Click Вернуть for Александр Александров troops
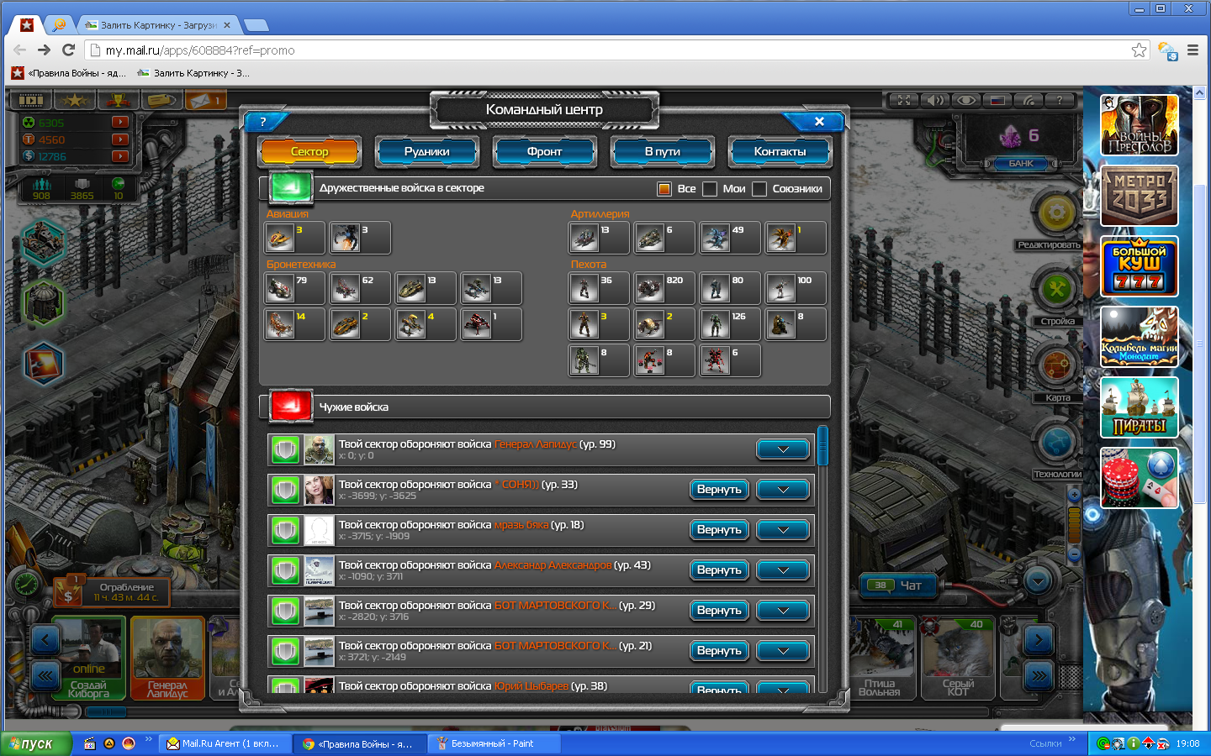Viewport: 1211px width, 756px height. 719,570
